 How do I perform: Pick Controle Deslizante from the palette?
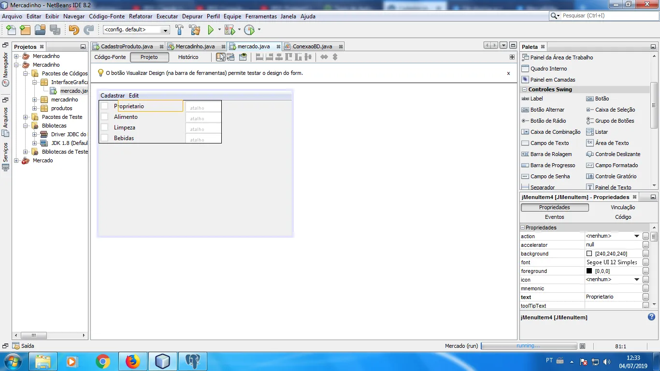coord(614,154)
